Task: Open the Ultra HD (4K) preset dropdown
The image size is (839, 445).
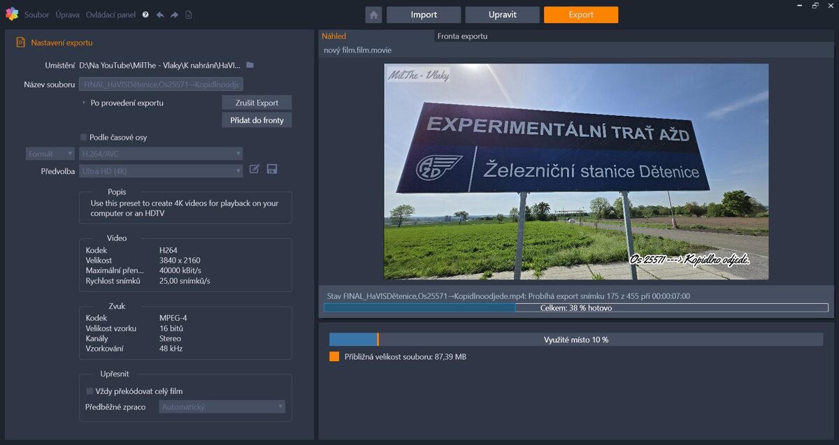Action: tap(161, 171)
